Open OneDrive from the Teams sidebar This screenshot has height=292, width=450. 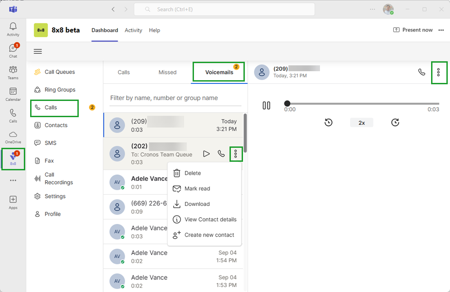(13, 137)
